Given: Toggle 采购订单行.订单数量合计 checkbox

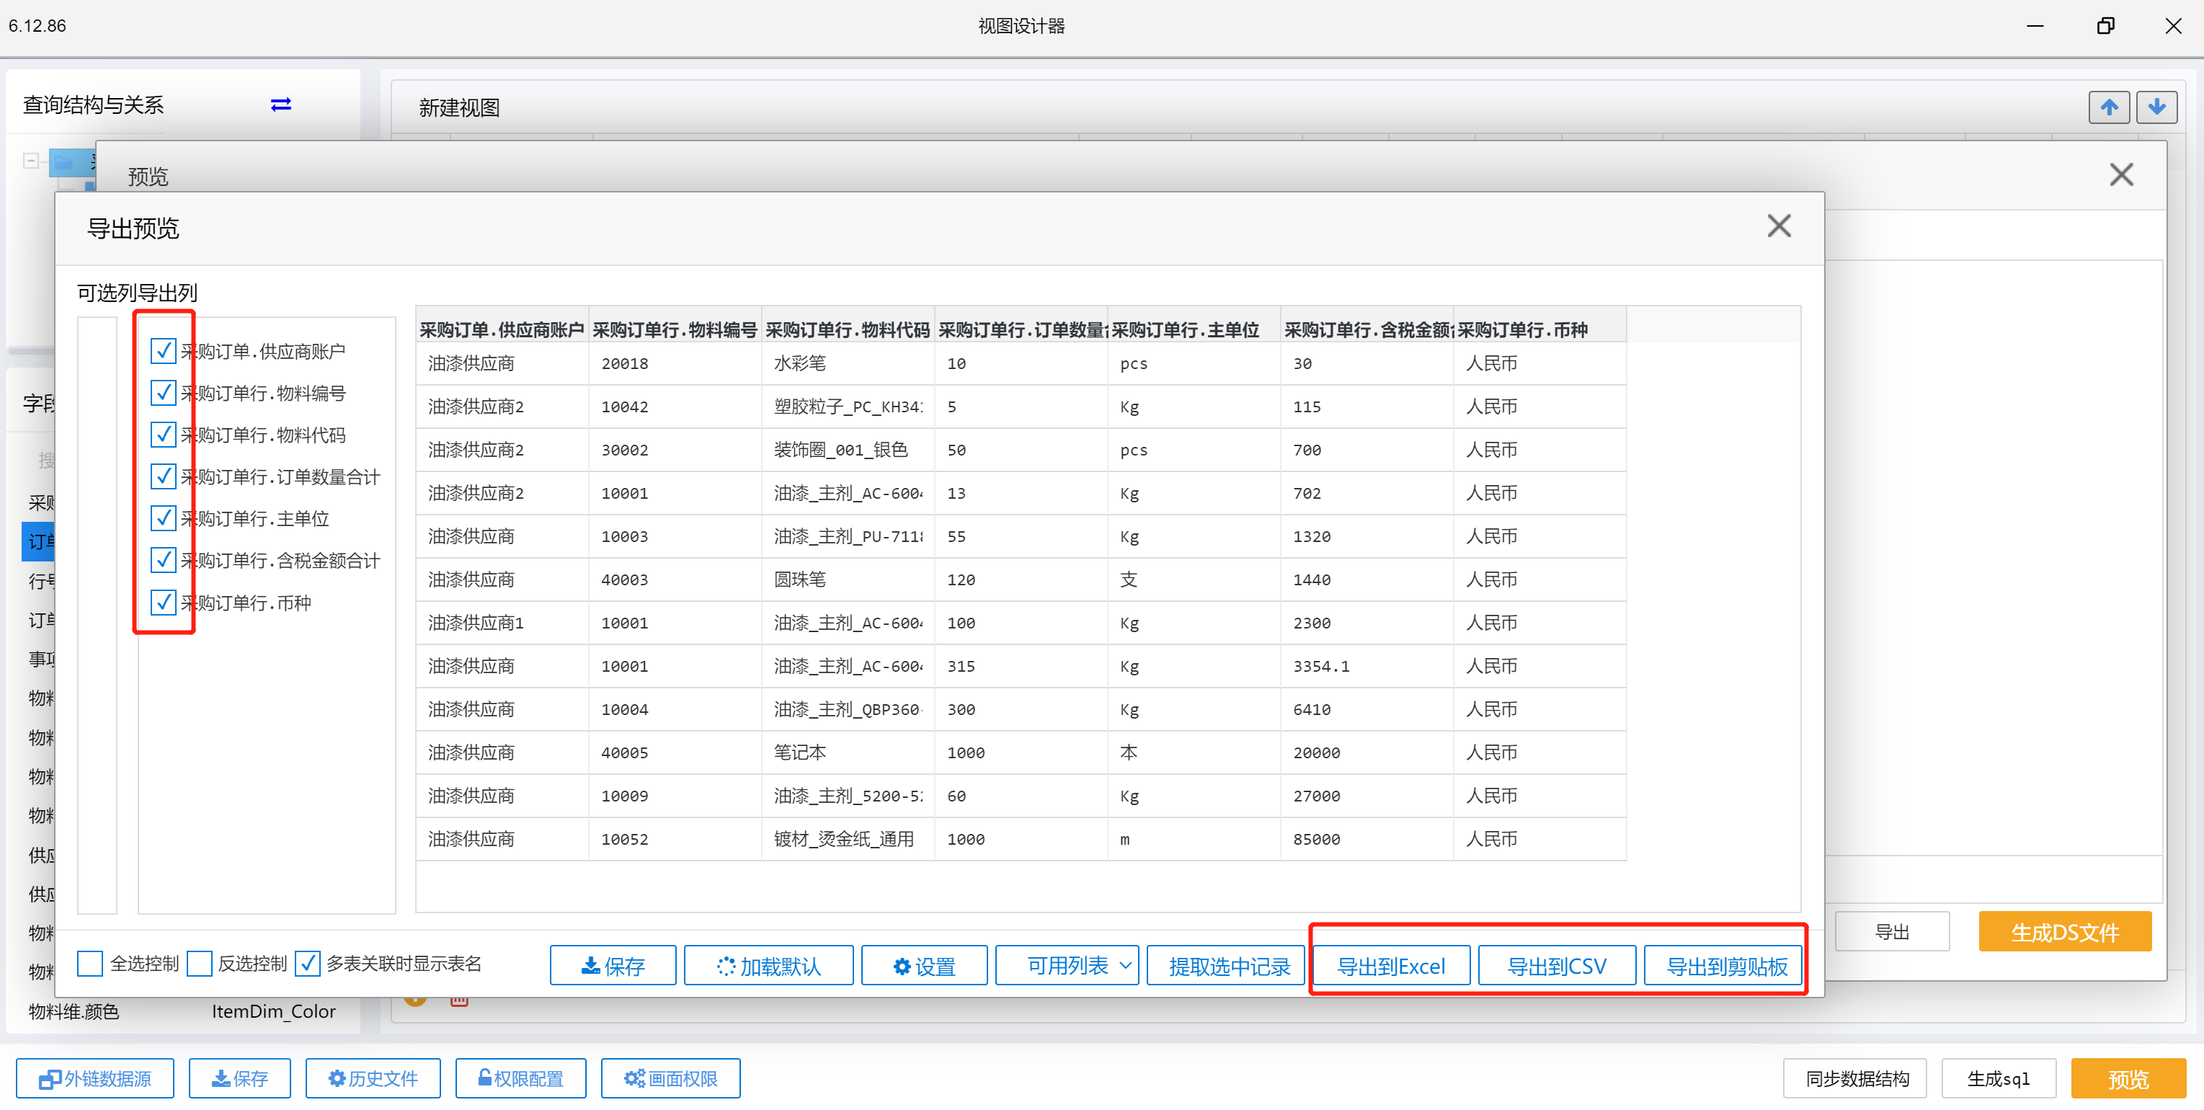Looking at the screenshot, I should pyautogui.click(x=163, y=476).
